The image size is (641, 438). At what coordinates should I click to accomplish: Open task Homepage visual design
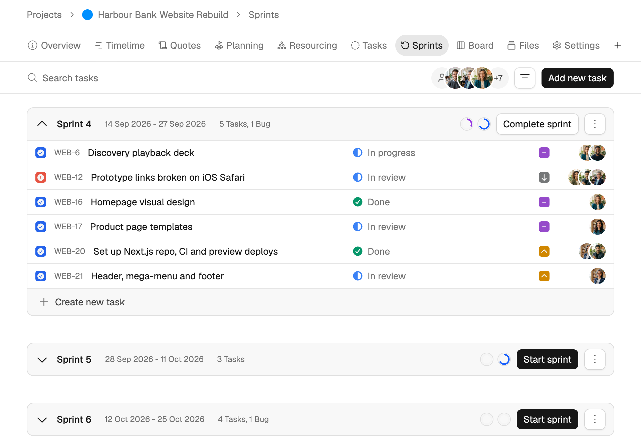[x=143, y=202]
